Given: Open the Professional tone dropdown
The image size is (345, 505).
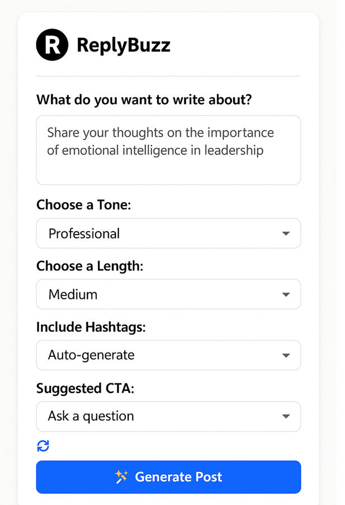Looking at the screenshot, I should [x=168, y=233].
